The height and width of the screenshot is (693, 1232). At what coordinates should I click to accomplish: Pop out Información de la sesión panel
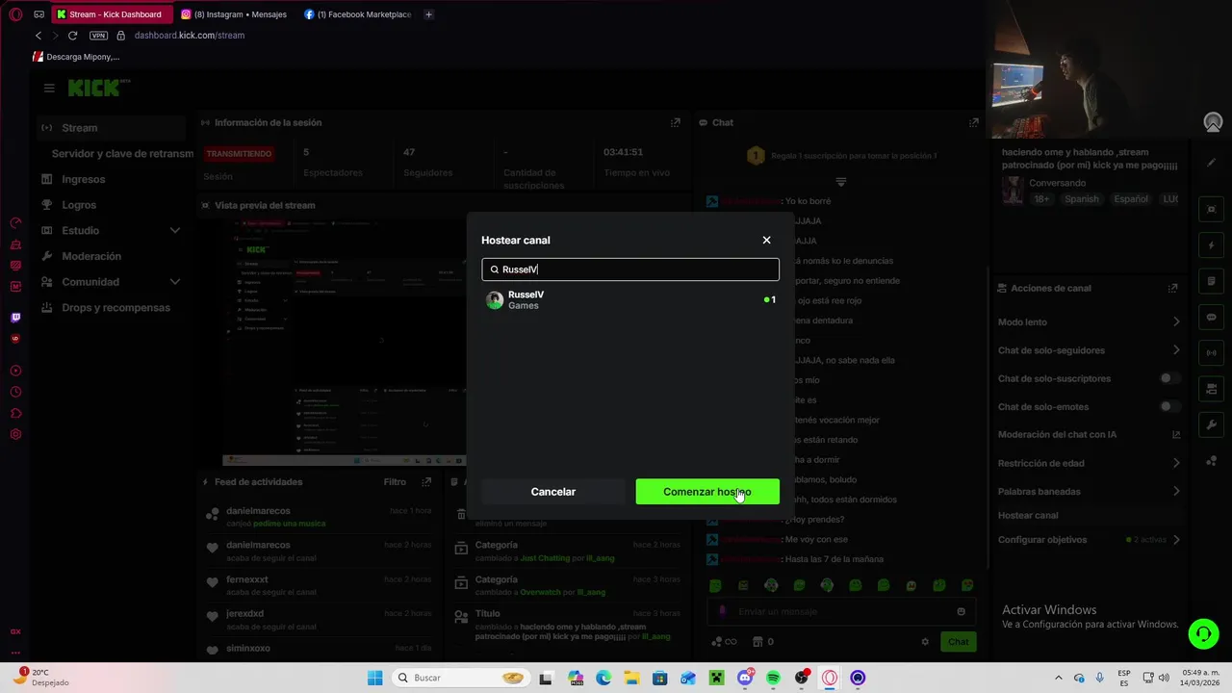[676, 123]
